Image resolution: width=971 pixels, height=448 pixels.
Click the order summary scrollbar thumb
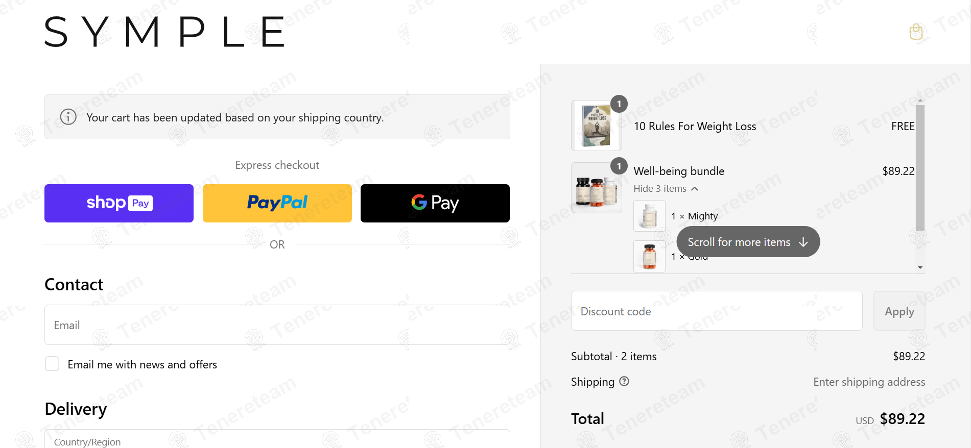pos(920,168)
